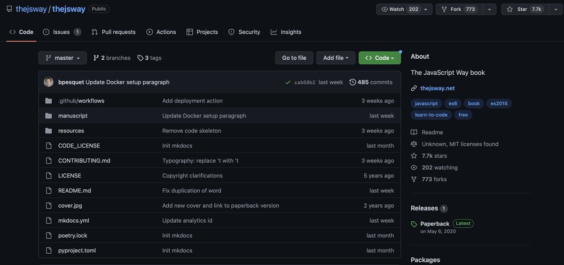Click the CODE_LICENSE file icon
564x265 pixels.
coord(48,146)
